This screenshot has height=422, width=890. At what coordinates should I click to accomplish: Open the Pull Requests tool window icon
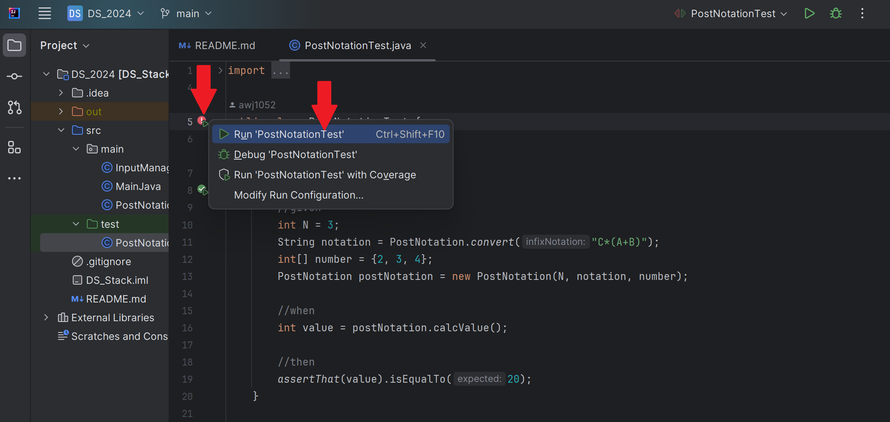point(14,107)
